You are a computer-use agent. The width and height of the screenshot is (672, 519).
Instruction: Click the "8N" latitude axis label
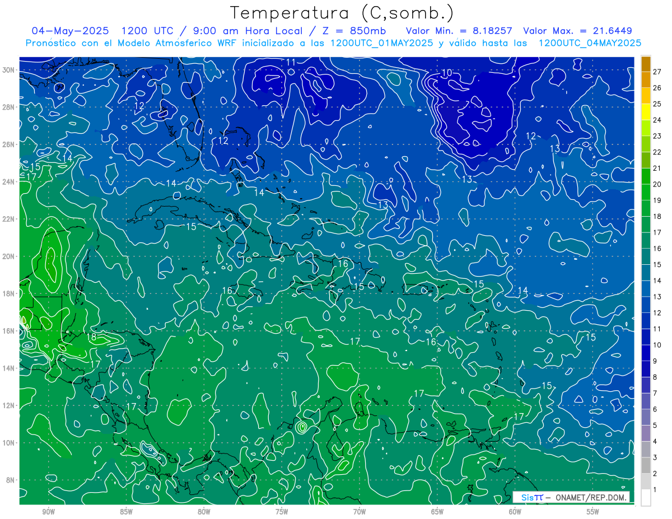[x=11, y=480]
